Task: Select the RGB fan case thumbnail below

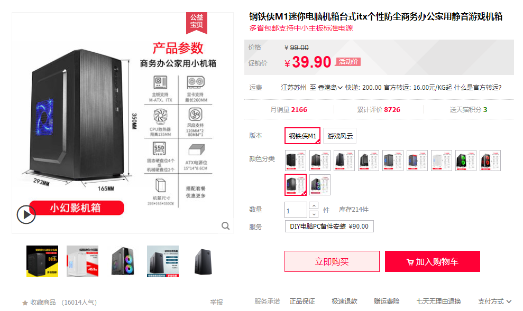Action: coord(123,261)
